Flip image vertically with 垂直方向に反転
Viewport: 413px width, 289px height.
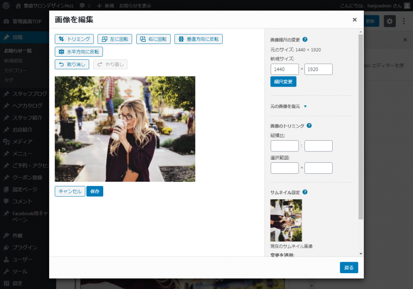pos(199,39)
